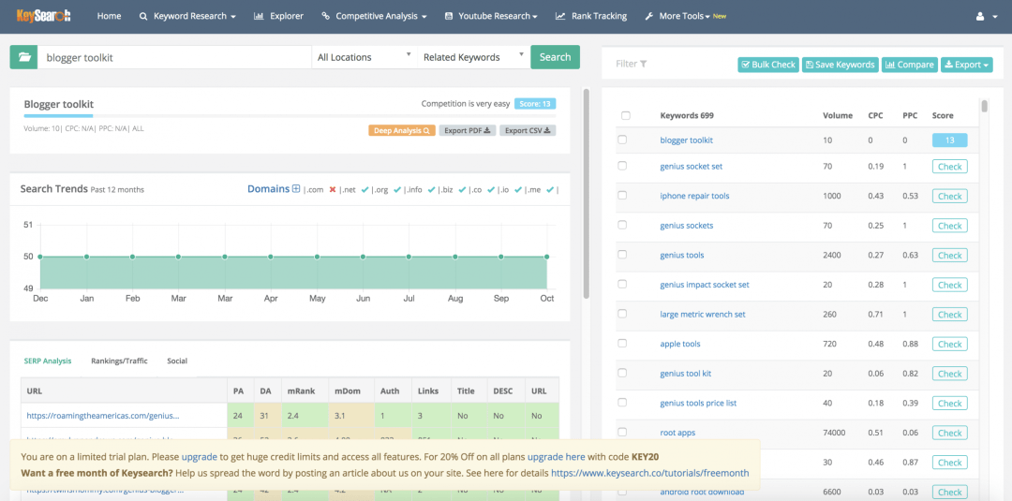
Task: Click the Domains plus icon
Action: (295, 189)
